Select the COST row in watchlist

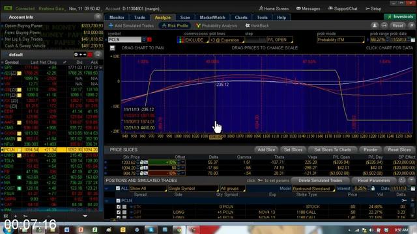click(x=50, y=188)
